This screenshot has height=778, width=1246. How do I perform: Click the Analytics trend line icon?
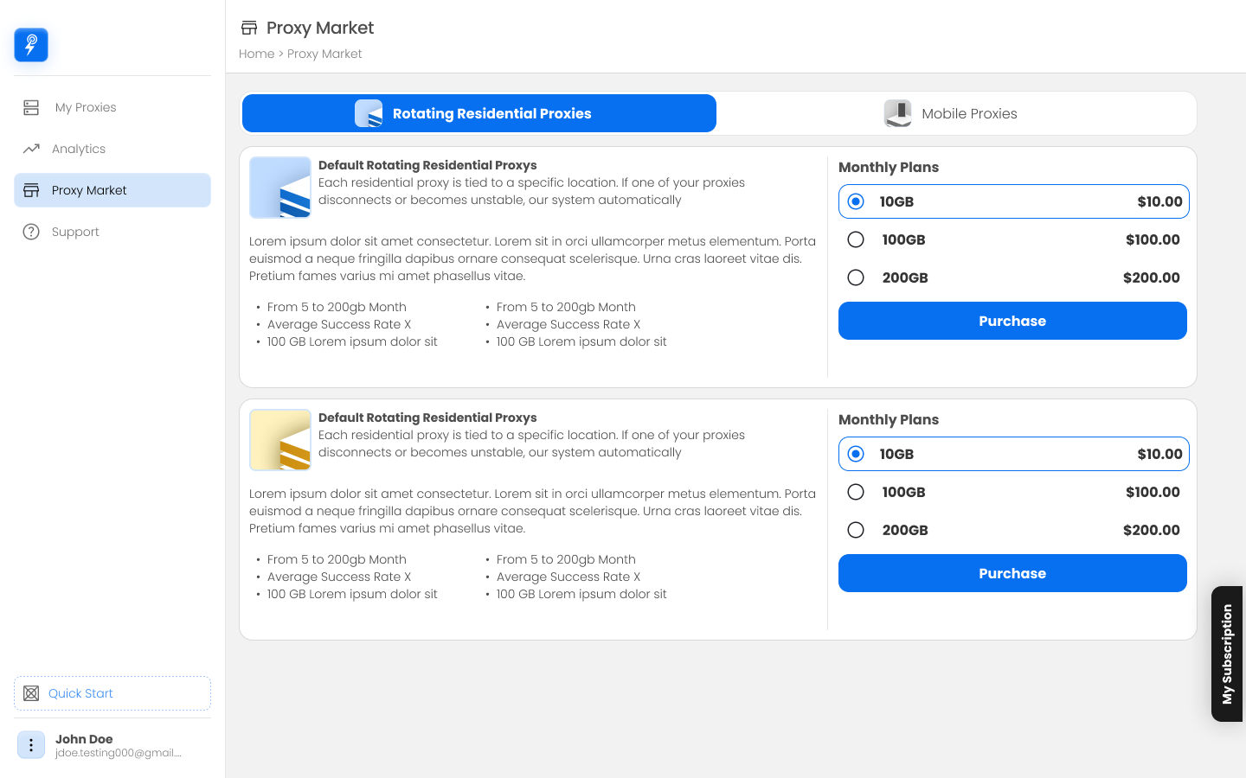pyautogui.click(x=31, y=149)
